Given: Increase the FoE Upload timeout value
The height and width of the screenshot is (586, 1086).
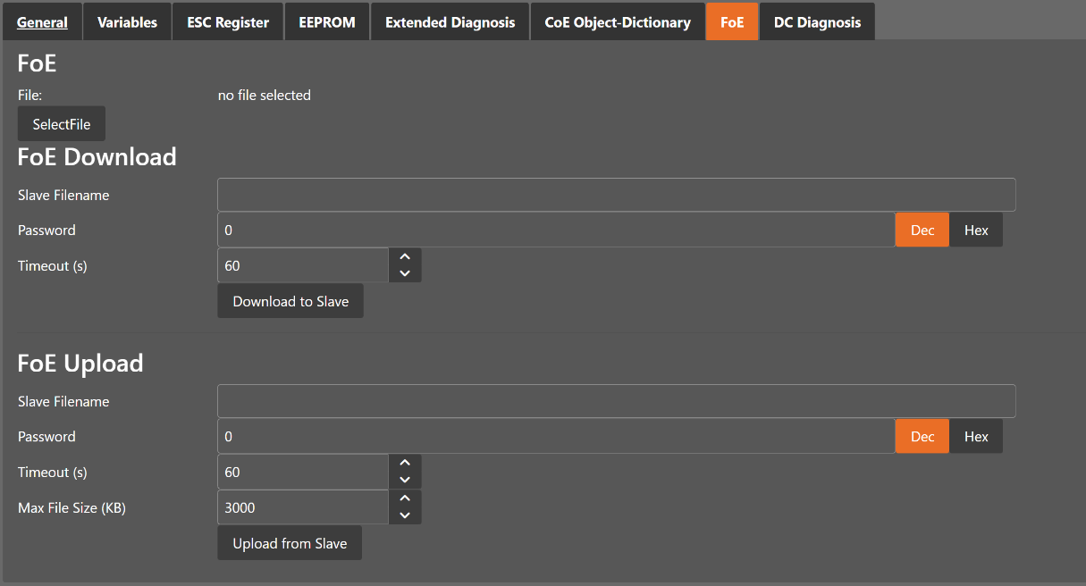Looking at the screenshot, I should [x=405, y=464].
